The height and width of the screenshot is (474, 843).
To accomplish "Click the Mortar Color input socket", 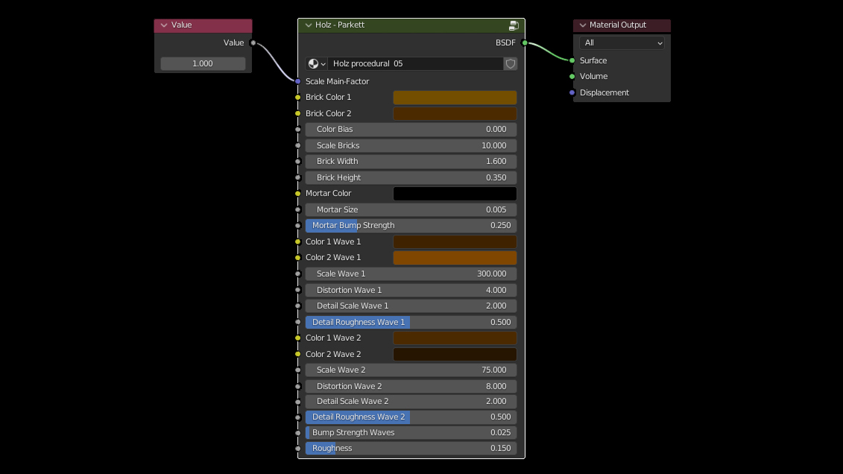I will (298, 194).
